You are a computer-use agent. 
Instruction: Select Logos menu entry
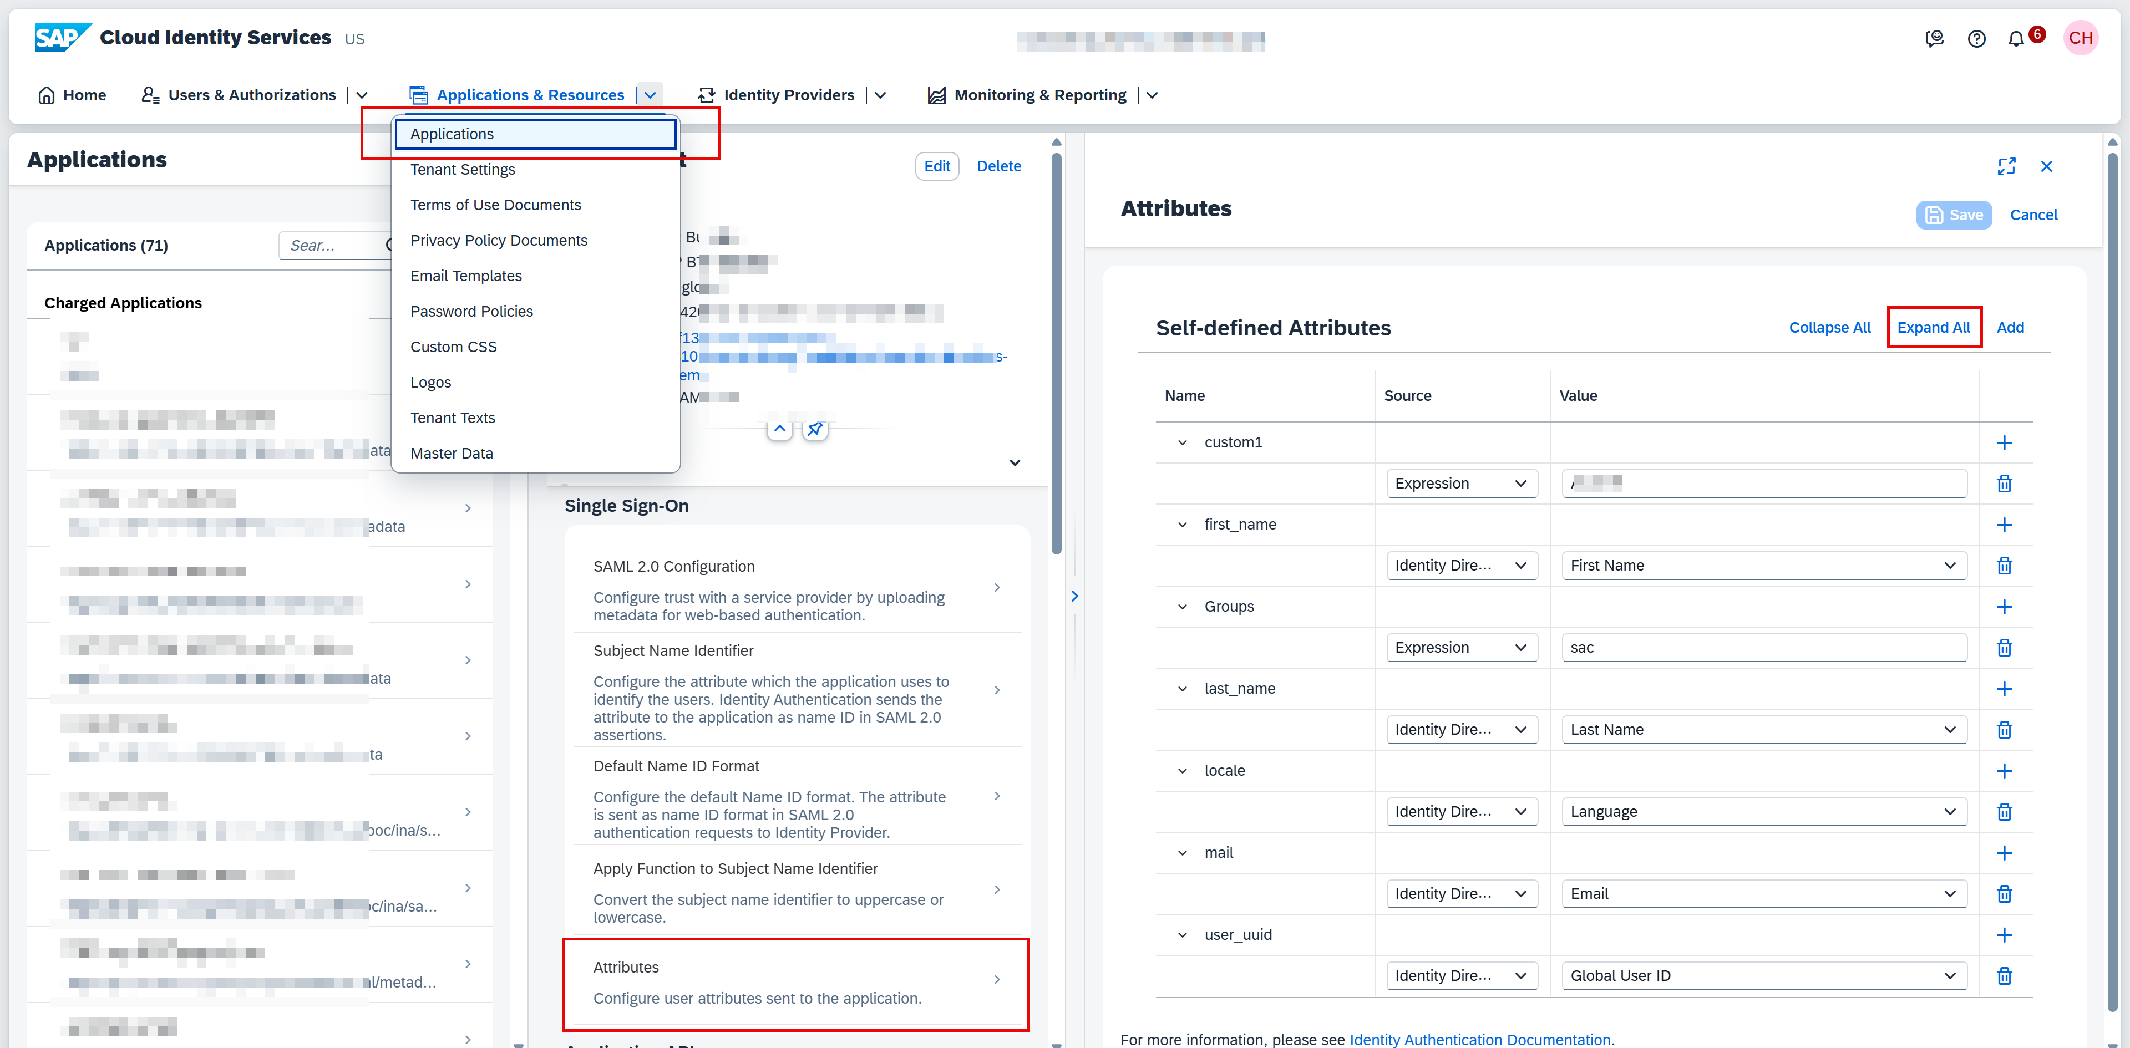pos(536,383)
